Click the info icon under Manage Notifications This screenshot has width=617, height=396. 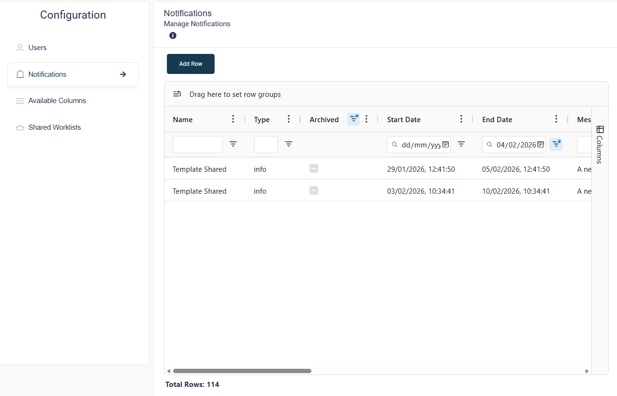pos(173,36)
